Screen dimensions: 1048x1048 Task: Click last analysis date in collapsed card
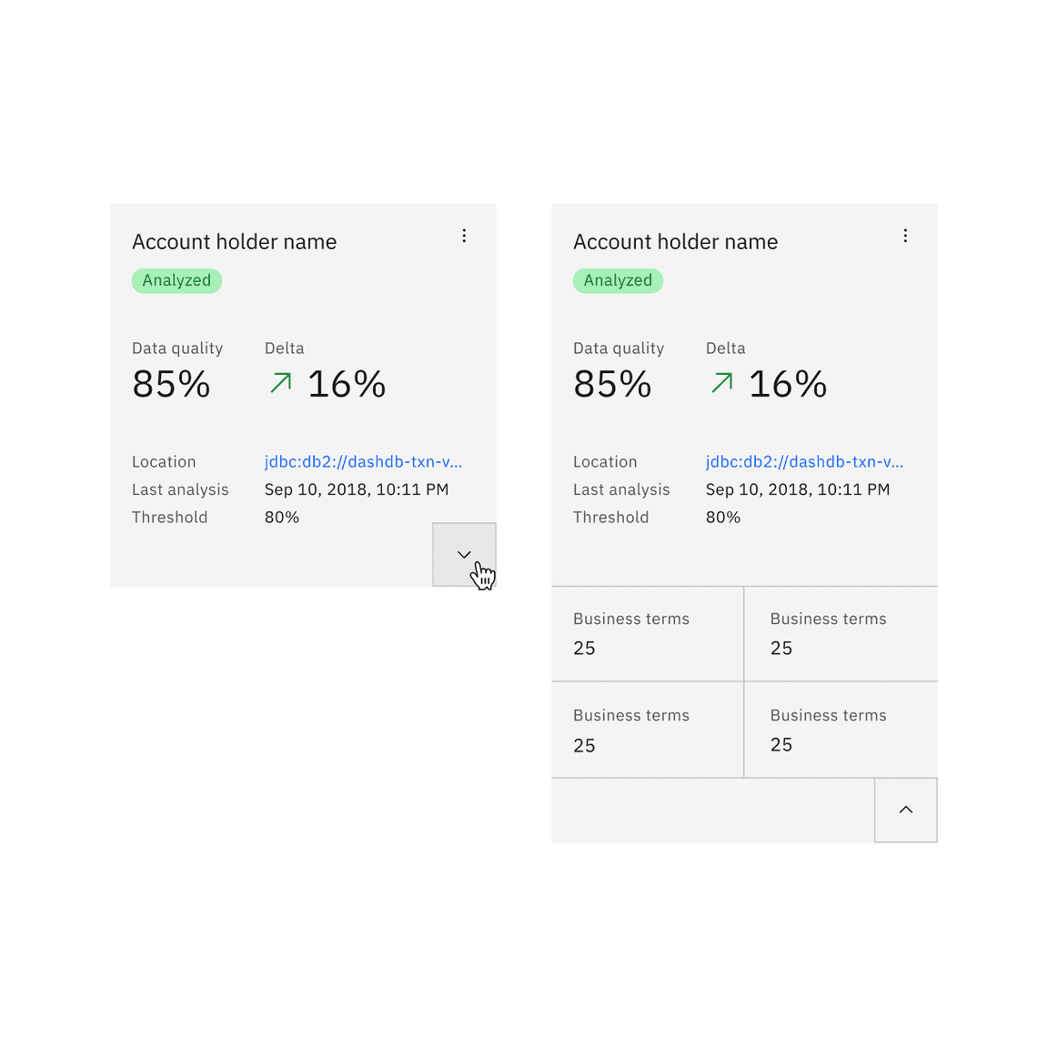click(356, 489)
